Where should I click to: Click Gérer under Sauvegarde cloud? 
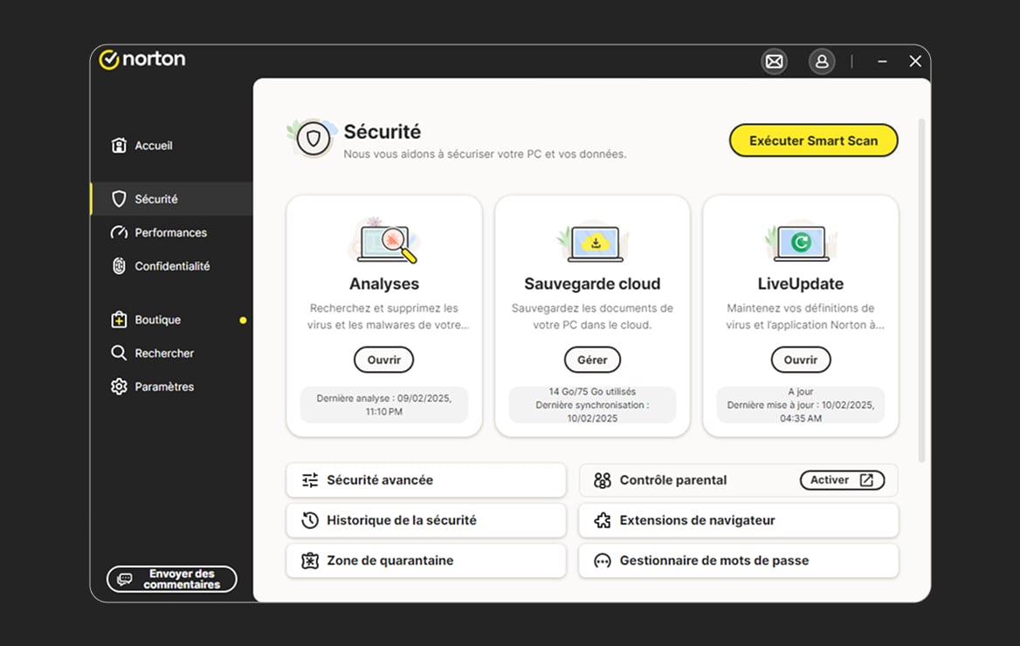pos(592,360)
